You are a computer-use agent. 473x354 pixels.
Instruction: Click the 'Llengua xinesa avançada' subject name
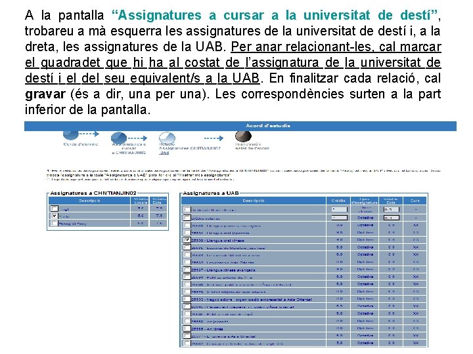tap(223, 270)
